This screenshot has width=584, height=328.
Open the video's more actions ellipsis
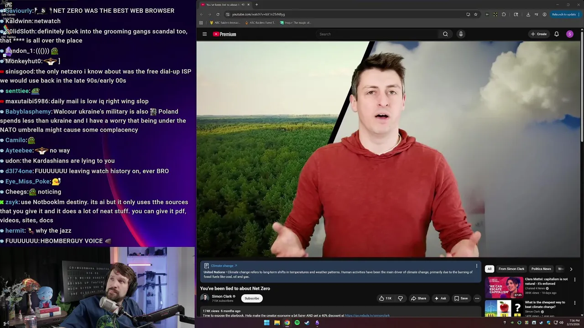coord(477,298)
